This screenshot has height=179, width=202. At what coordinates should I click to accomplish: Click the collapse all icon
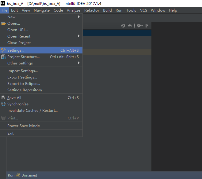[x=130, y=26]
